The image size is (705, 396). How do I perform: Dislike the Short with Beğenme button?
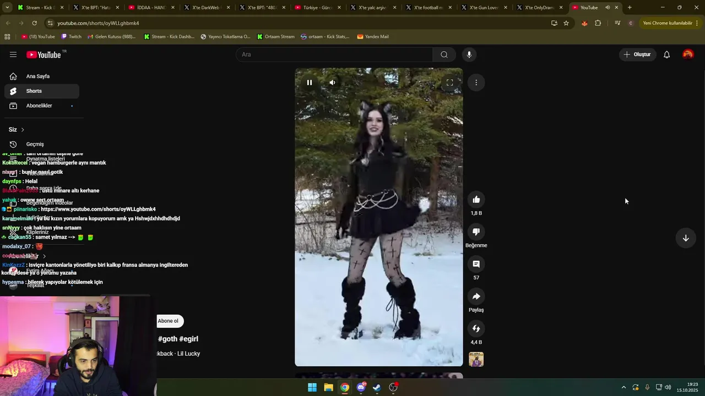pos(476,232)
